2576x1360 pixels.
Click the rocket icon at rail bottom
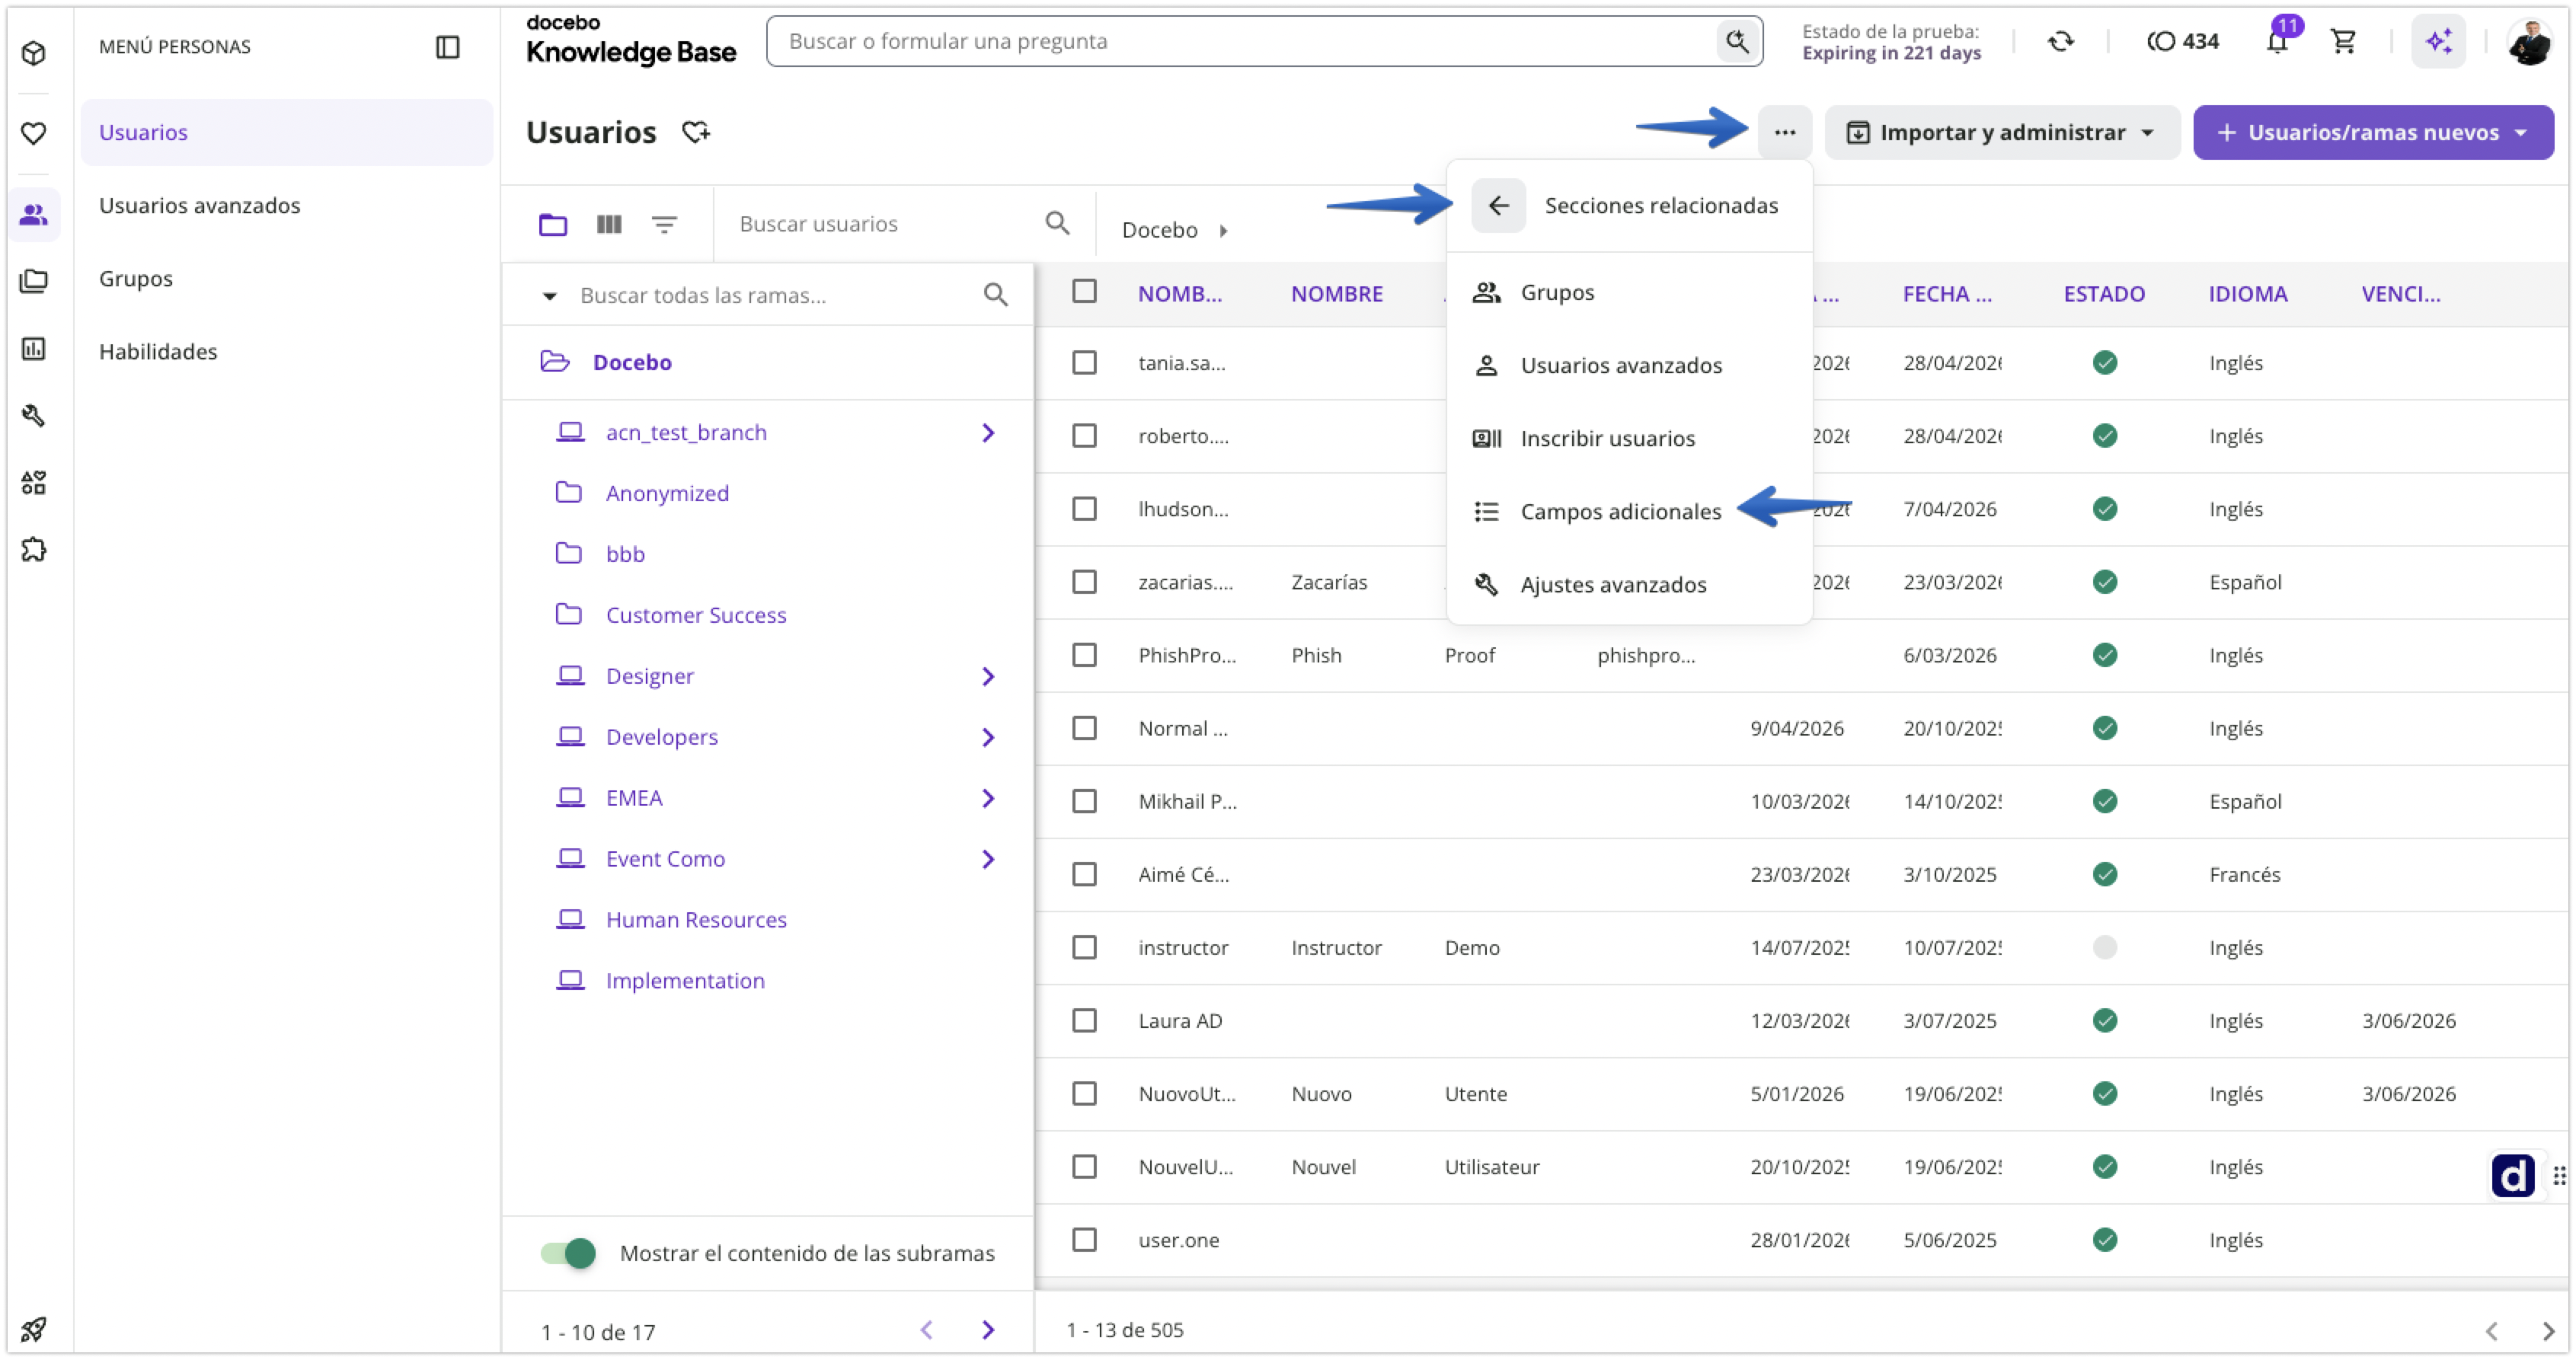tap(34, 1329)
